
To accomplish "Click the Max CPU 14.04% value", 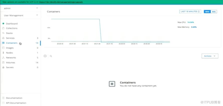I will [191, 22].
